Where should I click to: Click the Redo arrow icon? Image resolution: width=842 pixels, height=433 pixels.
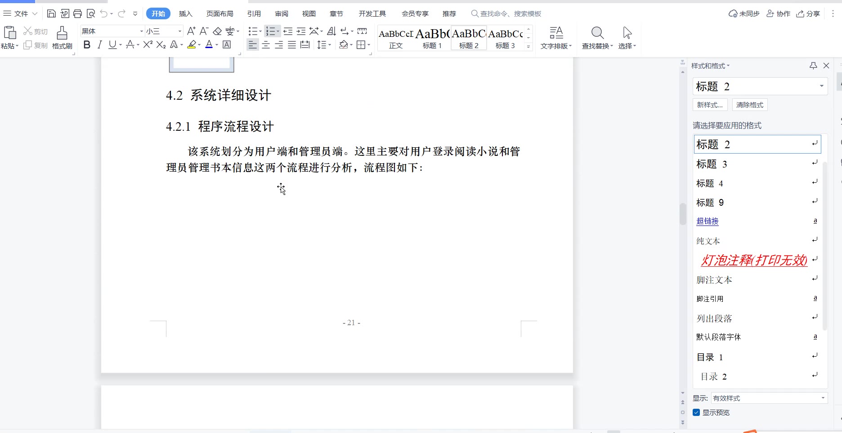pos(121,14)
